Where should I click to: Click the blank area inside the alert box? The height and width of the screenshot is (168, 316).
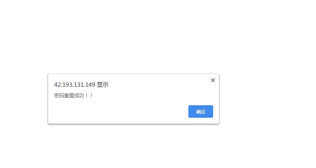coord(121,111)
